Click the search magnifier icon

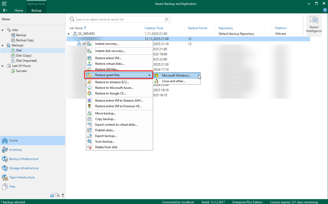tap(72, 19)
